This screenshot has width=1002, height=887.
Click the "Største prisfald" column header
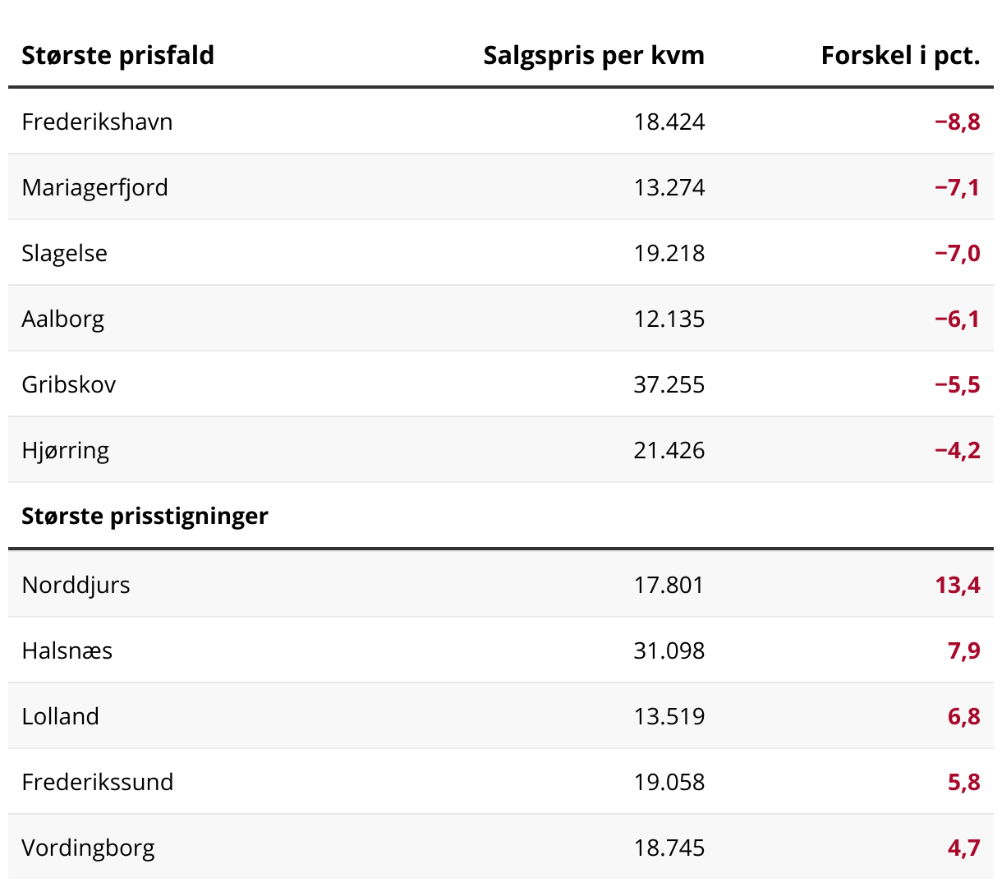click(117, 56)
